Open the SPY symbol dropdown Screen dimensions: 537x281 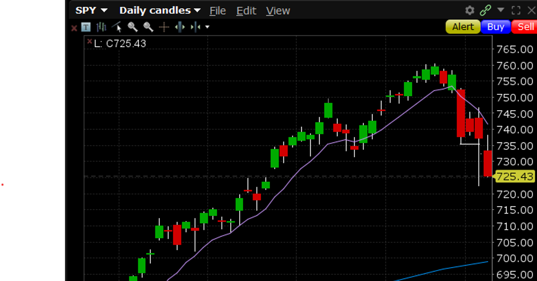click(91, 10)
